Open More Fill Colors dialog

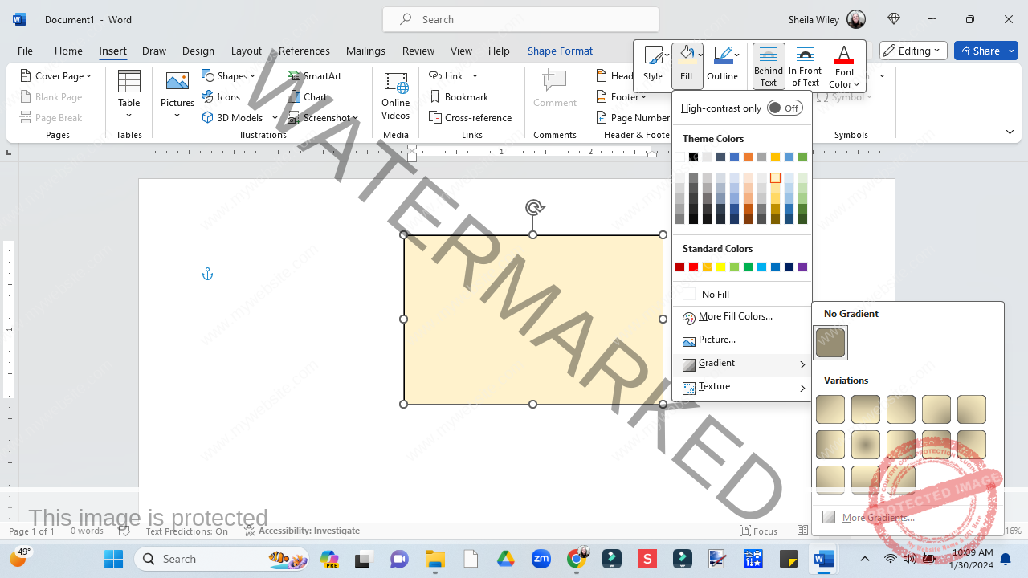[x=743, y=317]
